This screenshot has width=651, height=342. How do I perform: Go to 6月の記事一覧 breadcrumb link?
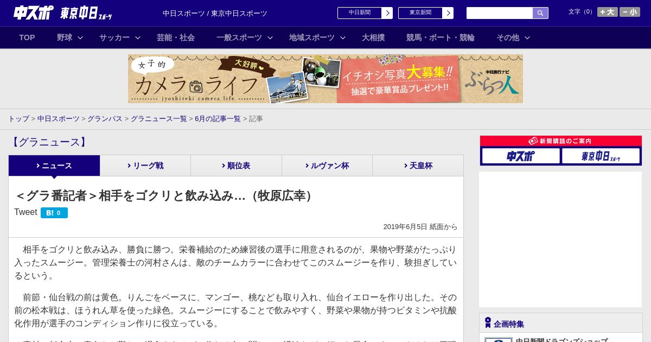218,118
